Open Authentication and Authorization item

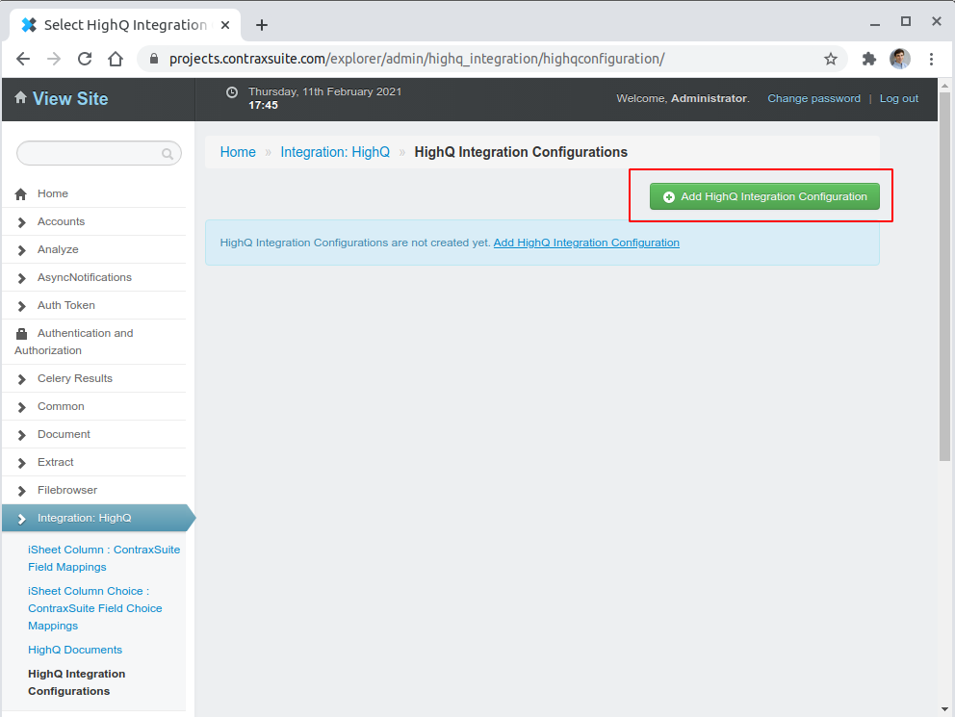pyautogui.click(x=74, y=342)
